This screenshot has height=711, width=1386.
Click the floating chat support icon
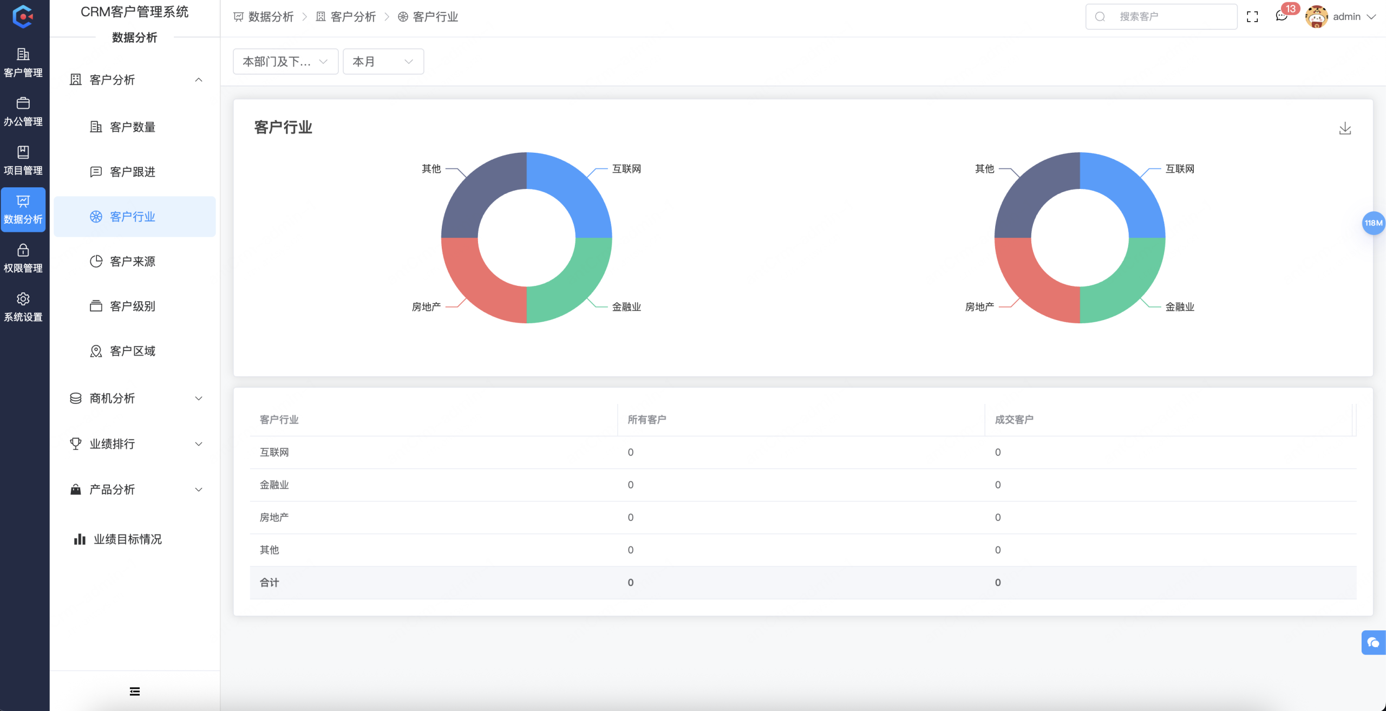[1373, 642]
